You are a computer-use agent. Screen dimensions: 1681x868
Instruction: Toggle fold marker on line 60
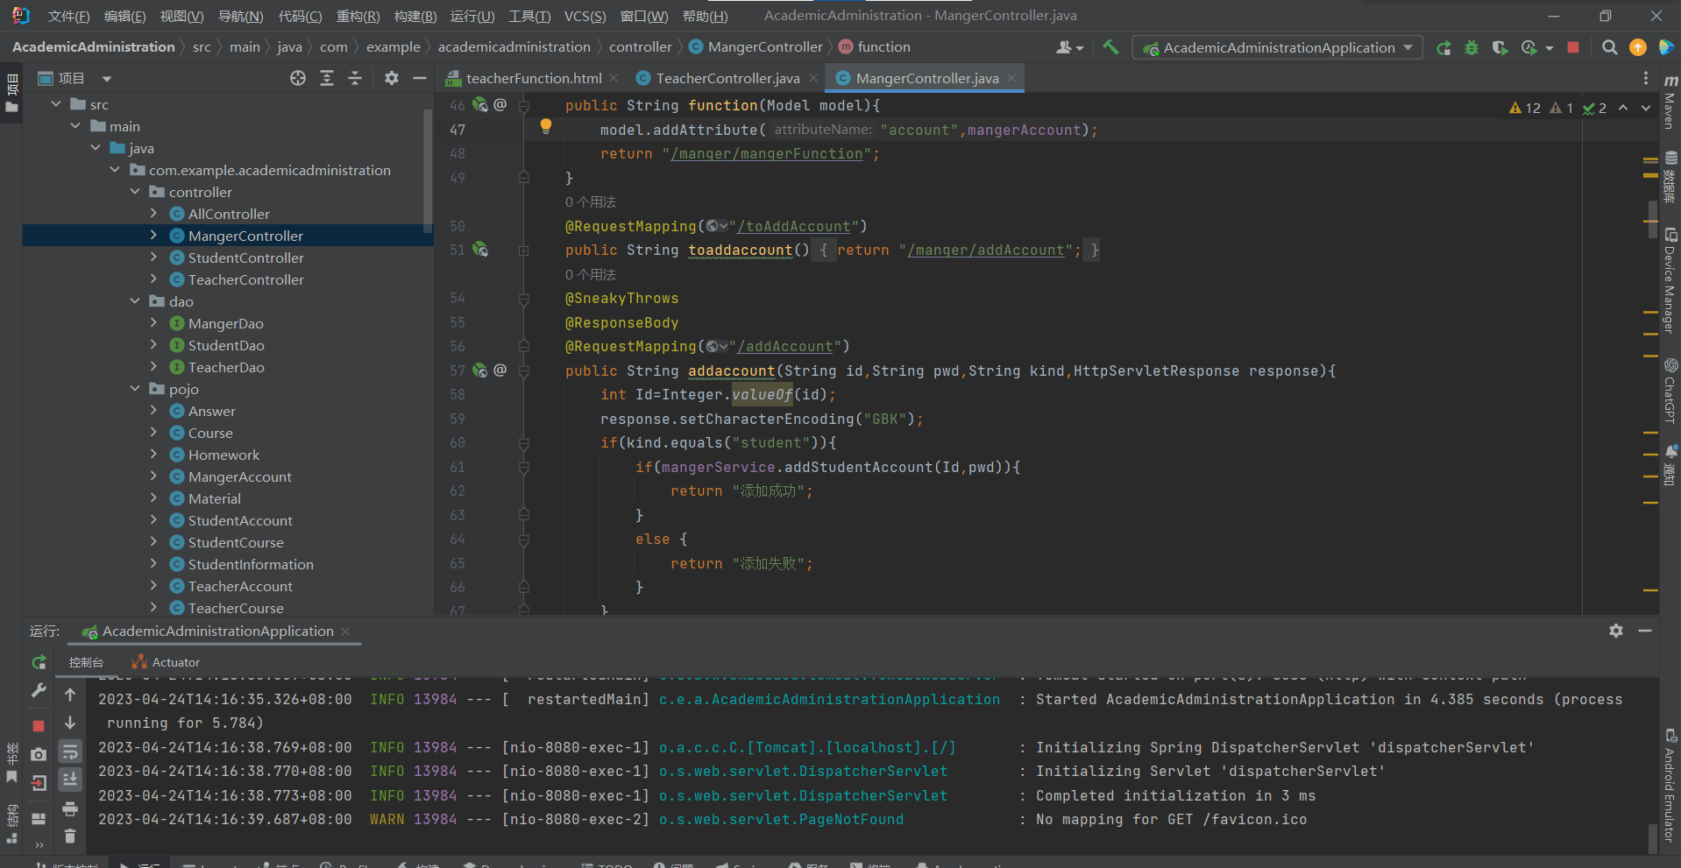[x=524, y=443]
